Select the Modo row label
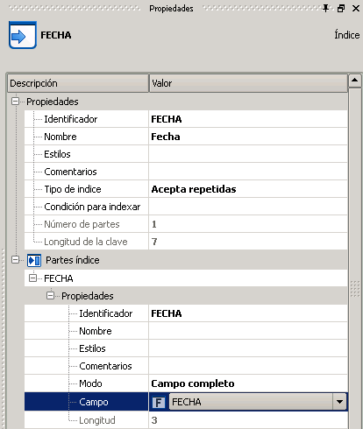363x429 pixels. coord(90,383)
